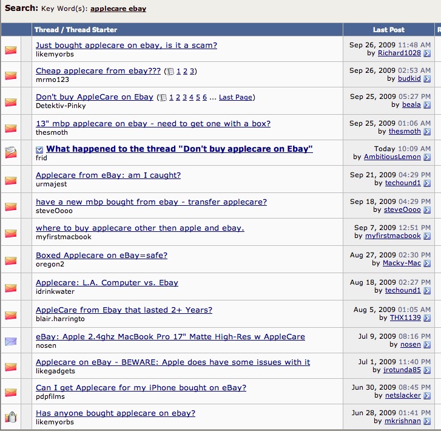441x431 pixels.
Task: Open THX1139 user profile
Action: coord(405,318)
